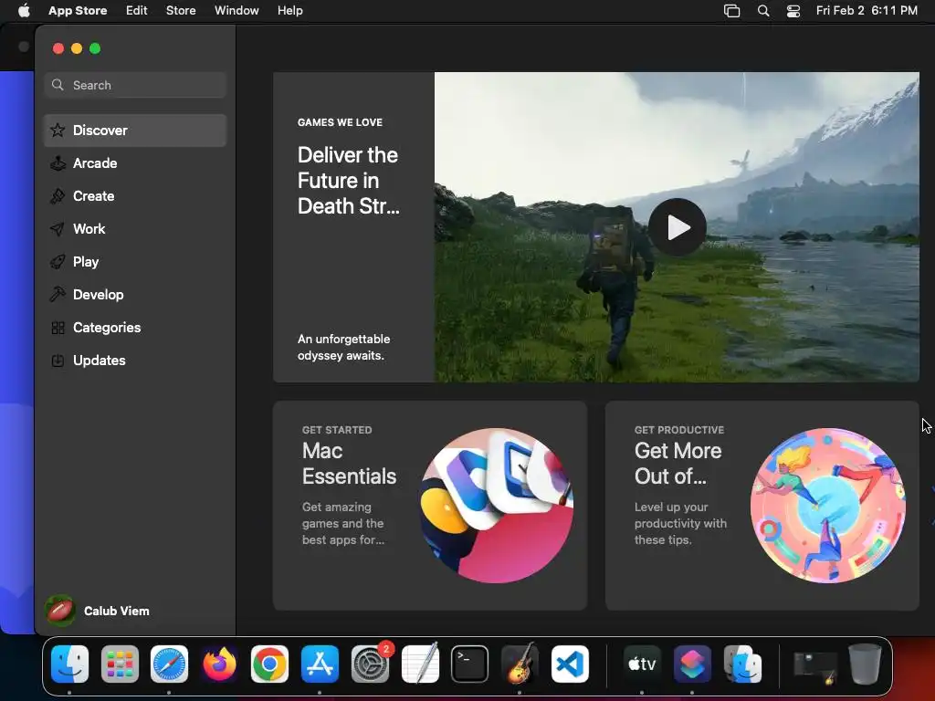Open the Store menu
Viewport: 935px width, 701px height.
tap(181, 10)
